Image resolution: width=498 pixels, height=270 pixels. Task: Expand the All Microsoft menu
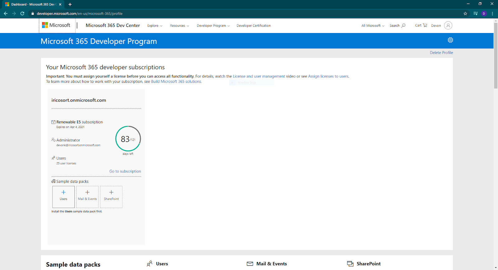coord(373,26)
